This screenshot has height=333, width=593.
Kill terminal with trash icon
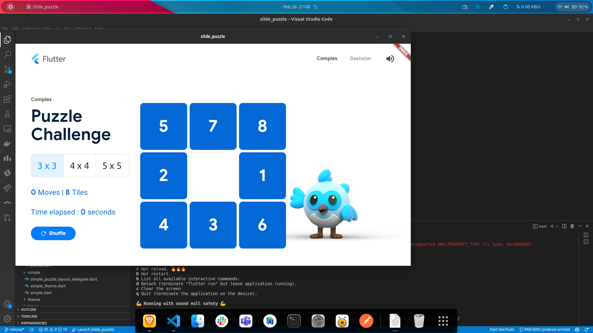click(572, 226)
